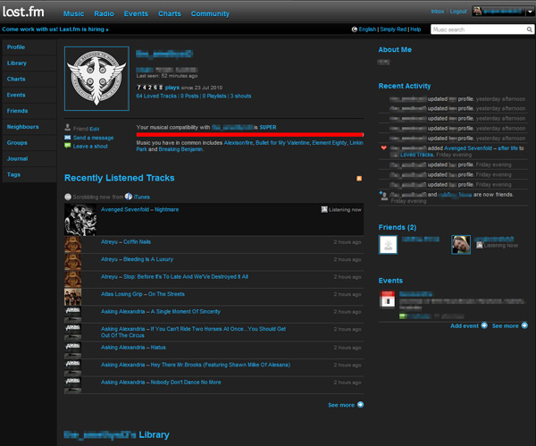Open Avenged Sevenfold Nightmare album art
This screenshot has width=536, height=446.
tap(80, 220)
